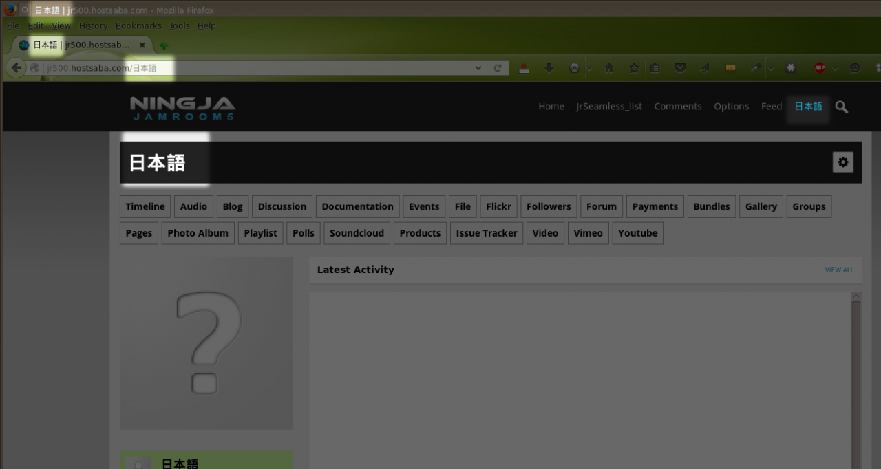Open the Timeline profile section

point(145,206)
